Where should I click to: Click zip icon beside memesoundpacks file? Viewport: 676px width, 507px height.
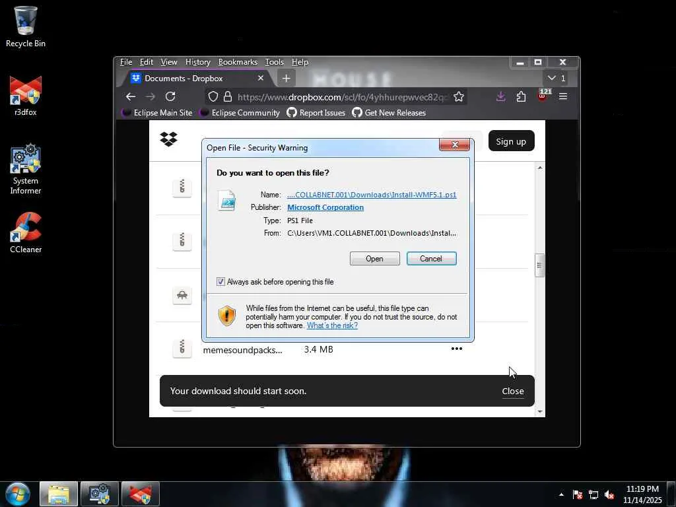click(x=182, y=348)
